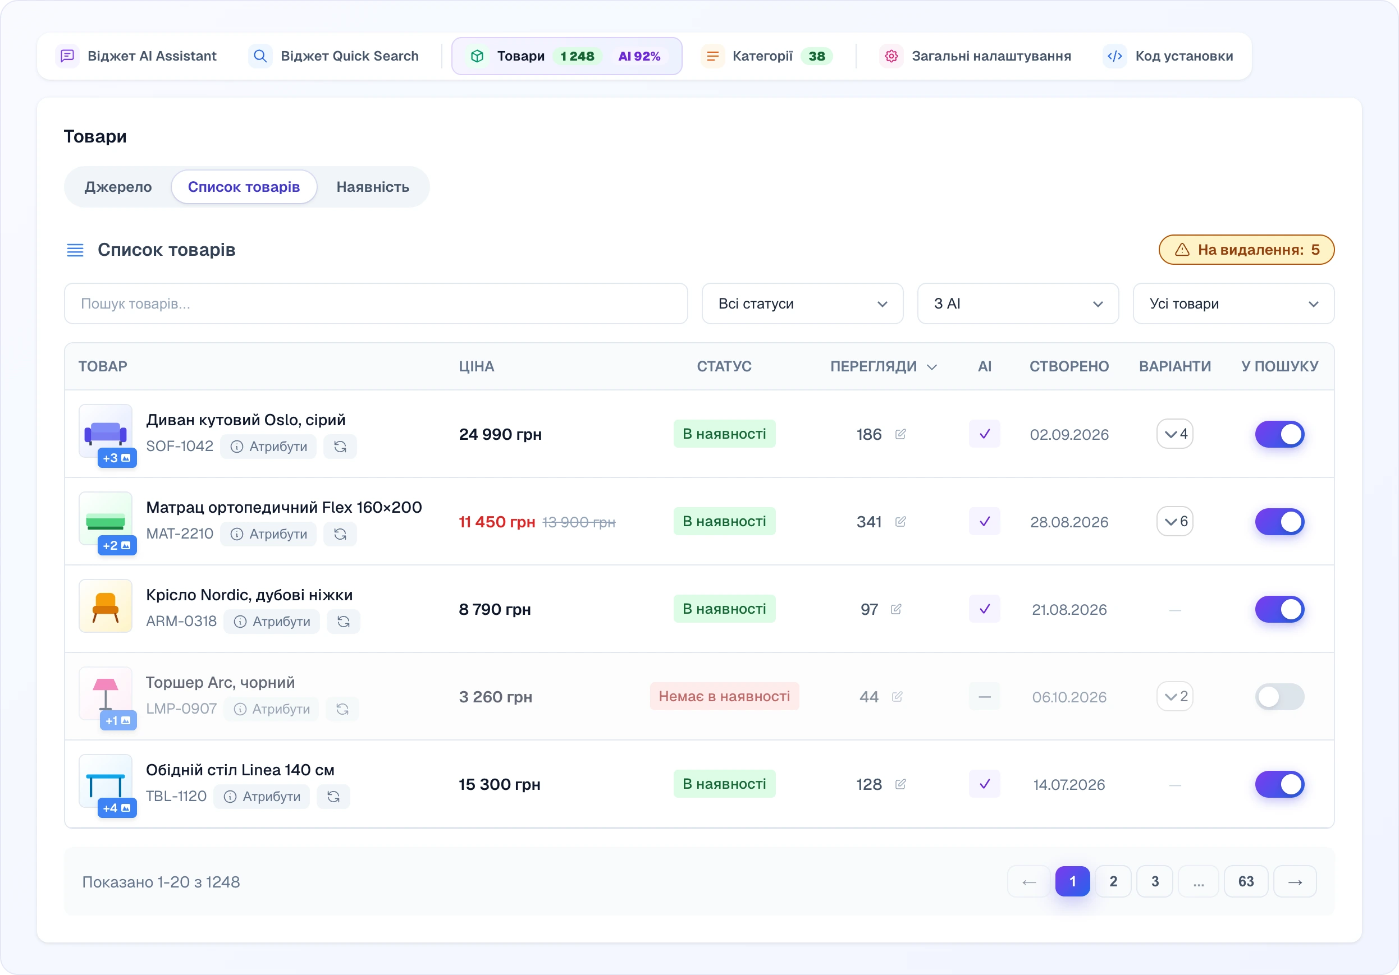Edit views count 341 pencil icon
The width and height of the screenshot is (1399, 975).
click(x=900, y=522)
